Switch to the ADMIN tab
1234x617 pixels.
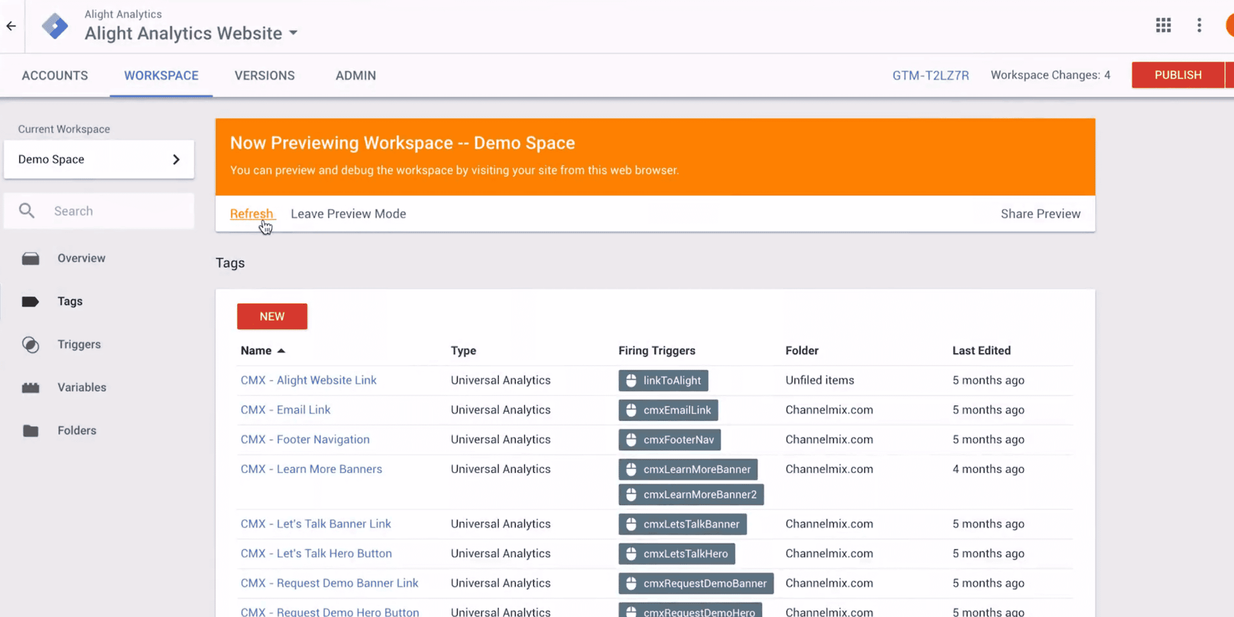click(356, 75)
